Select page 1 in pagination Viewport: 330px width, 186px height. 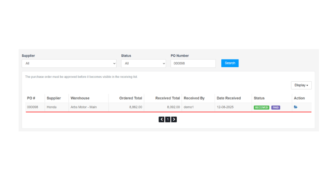[x=168, y=120]
